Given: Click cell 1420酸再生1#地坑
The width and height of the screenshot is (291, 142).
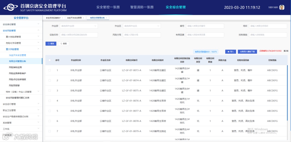Looking at the screenshot, I should [182, 101].
